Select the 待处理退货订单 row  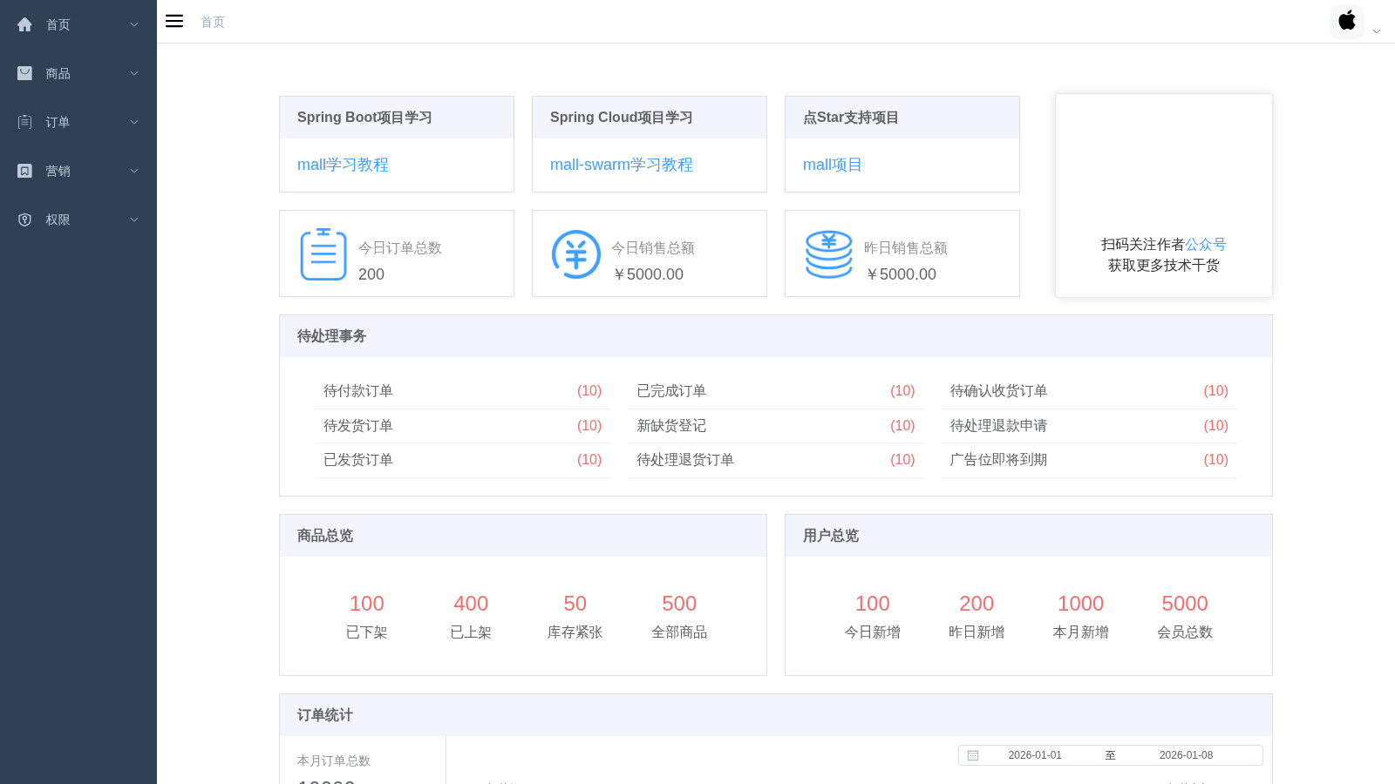coord(776,460)
